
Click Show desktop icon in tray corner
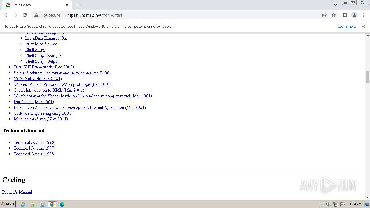[367, 204]
